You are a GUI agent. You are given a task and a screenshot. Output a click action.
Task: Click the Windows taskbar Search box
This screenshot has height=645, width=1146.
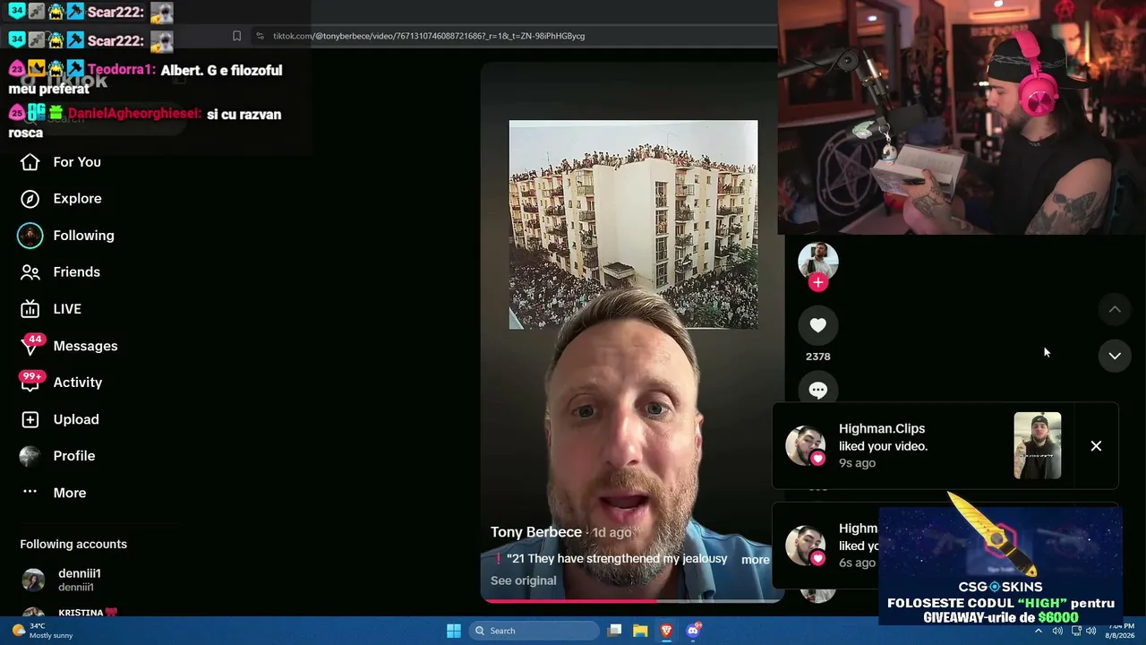tap(534, 631)
